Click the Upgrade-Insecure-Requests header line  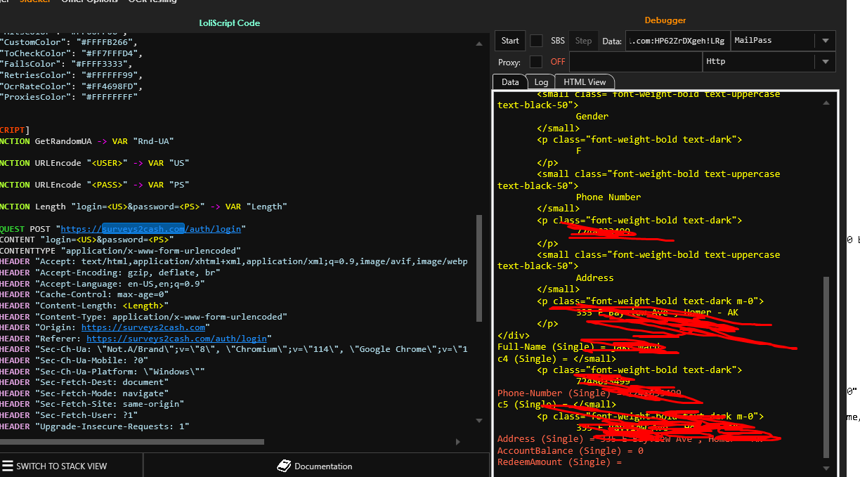pyautogui.click(x=95, y=426)
